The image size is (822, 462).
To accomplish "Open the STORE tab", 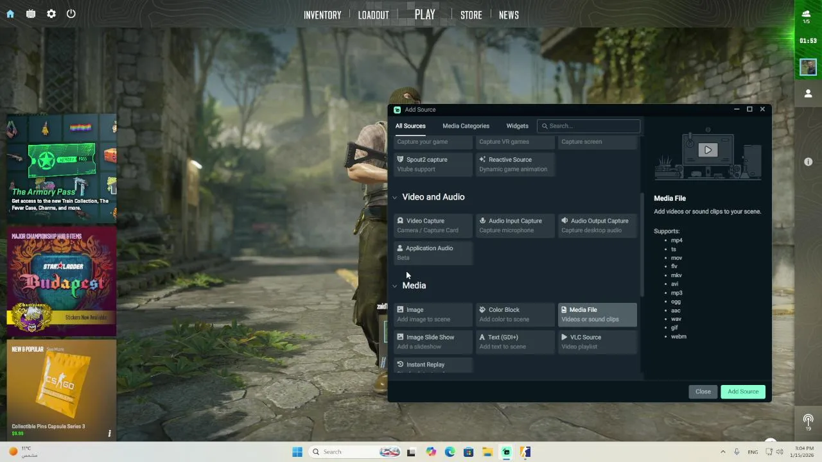I will [x=471, y=15].
